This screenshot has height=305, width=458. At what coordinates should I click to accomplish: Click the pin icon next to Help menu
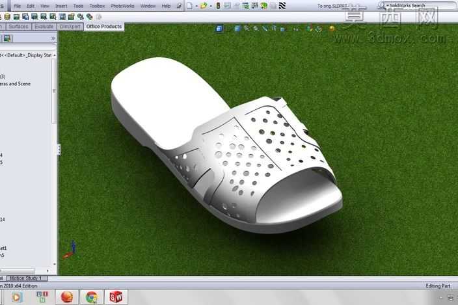(x=179, y=6)
